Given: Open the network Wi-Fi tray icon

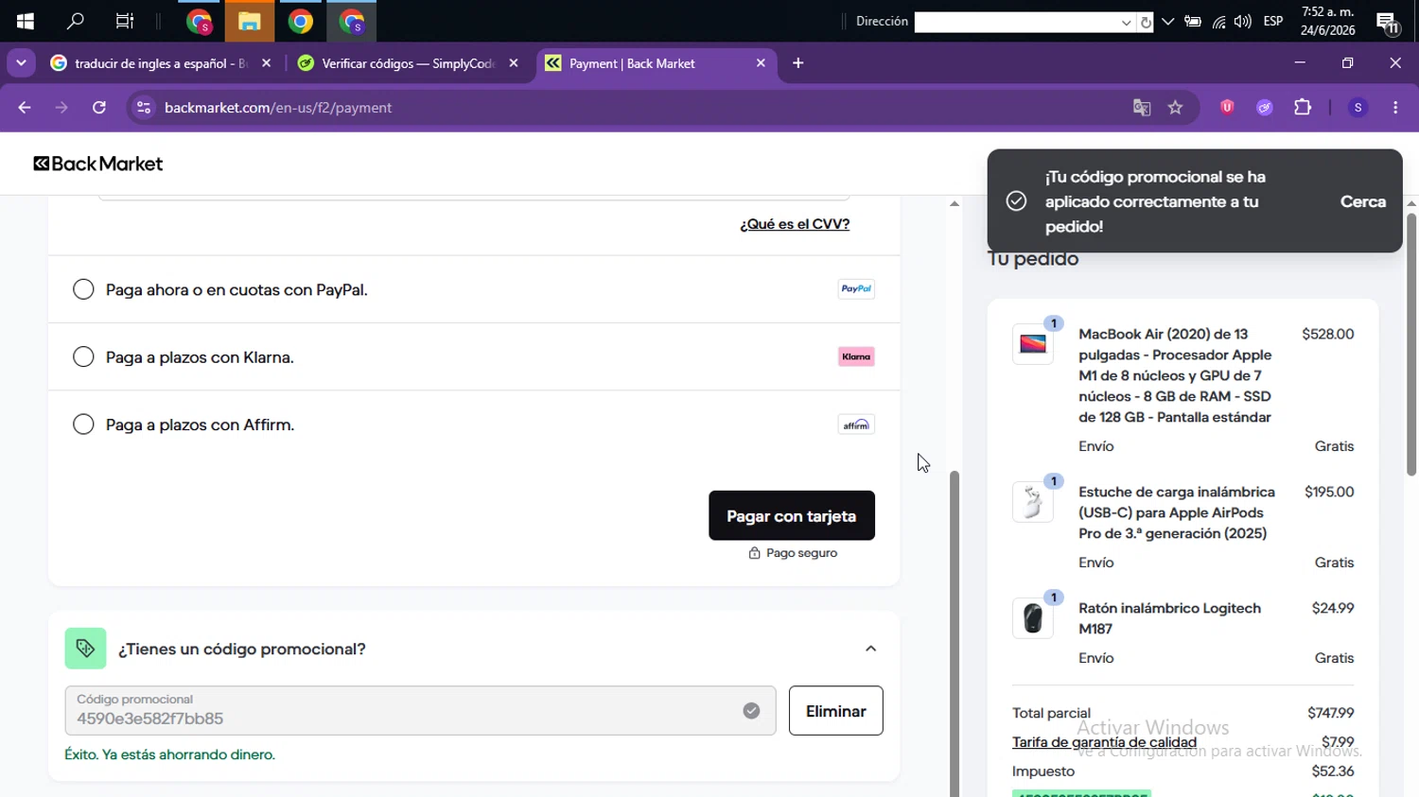Looking at the screenshot, I should pos(1218,22).
